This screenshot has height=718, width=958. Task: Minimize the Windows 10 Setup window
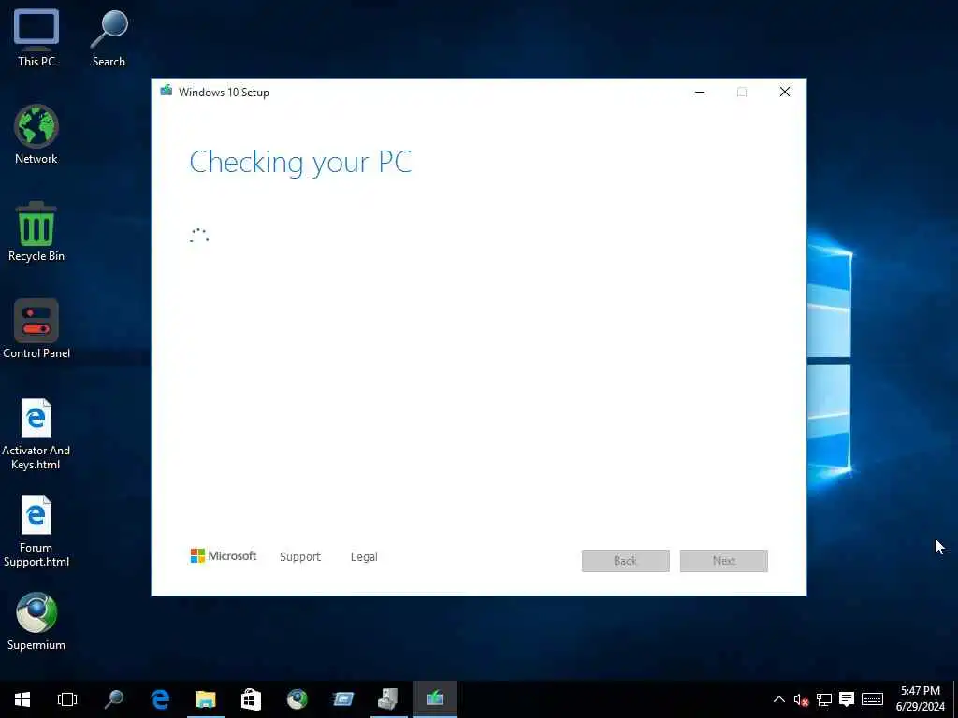pyautogui.click(x=700, y=93)
